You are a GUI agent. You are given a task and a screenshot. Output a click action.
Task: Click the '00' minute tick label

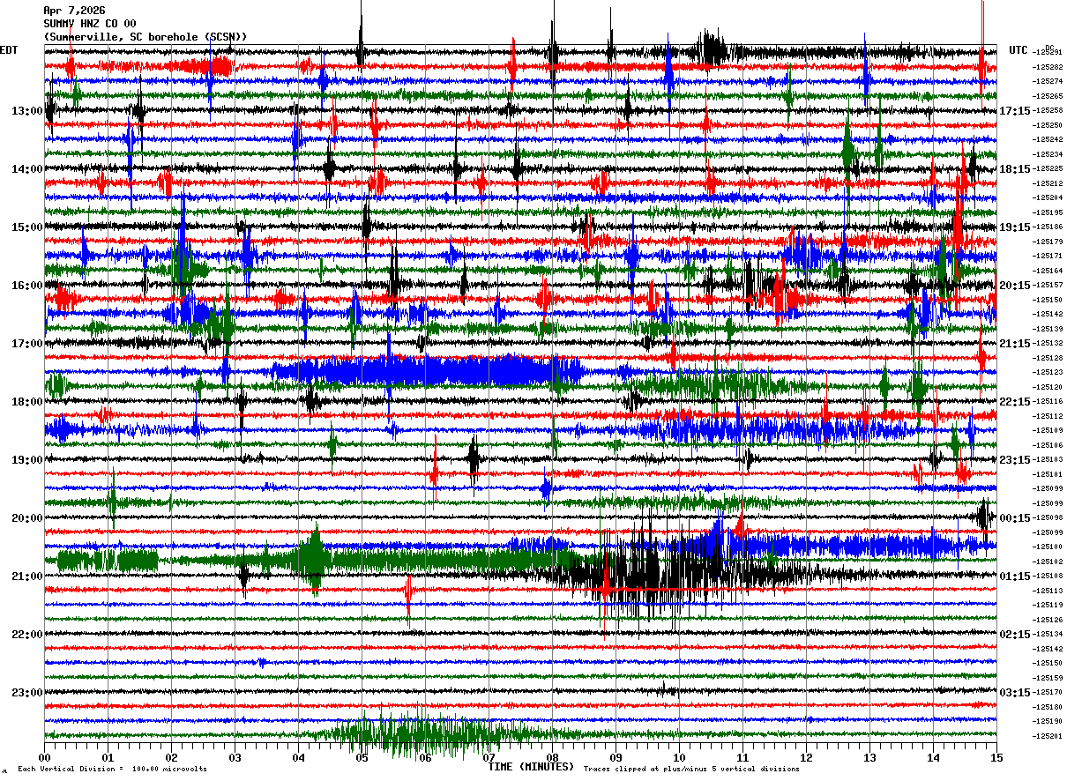44,757
